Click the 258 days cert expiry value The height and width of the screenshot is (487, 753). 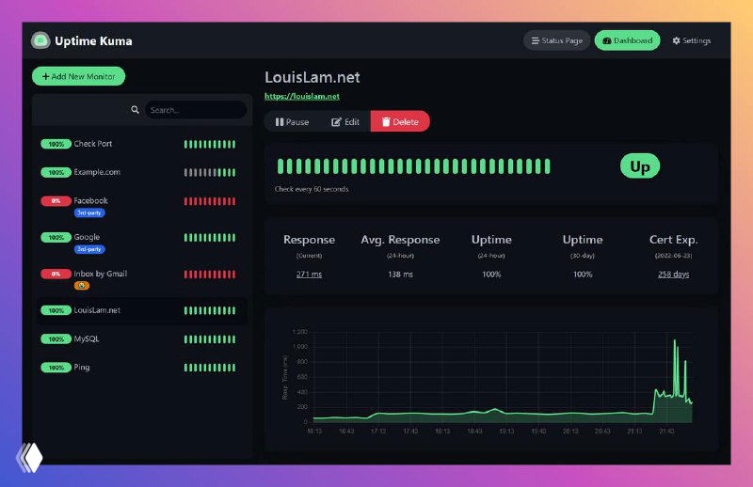pos(673,274)
